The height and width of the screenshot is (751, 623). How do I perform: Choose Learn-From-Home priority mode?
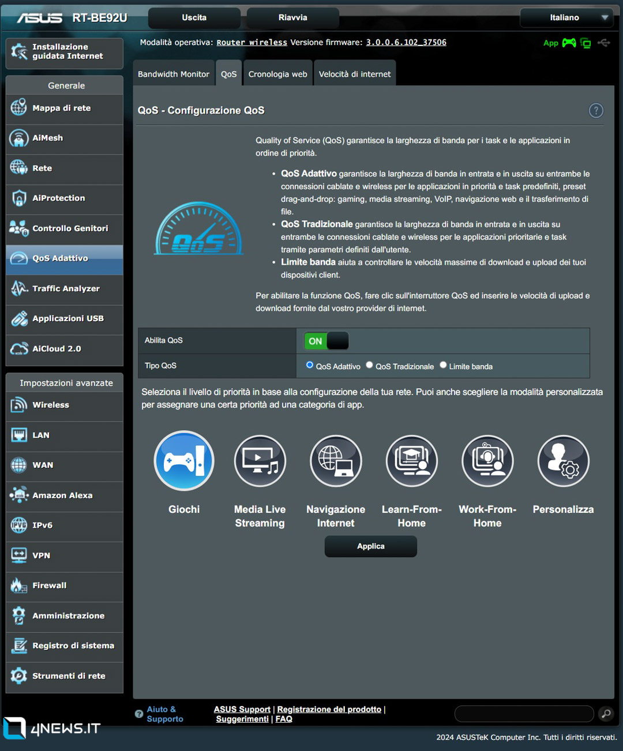click(412, 461)
